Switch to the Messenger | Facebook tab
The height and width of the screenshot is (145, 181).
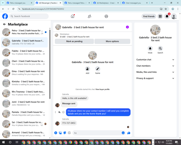48,3
